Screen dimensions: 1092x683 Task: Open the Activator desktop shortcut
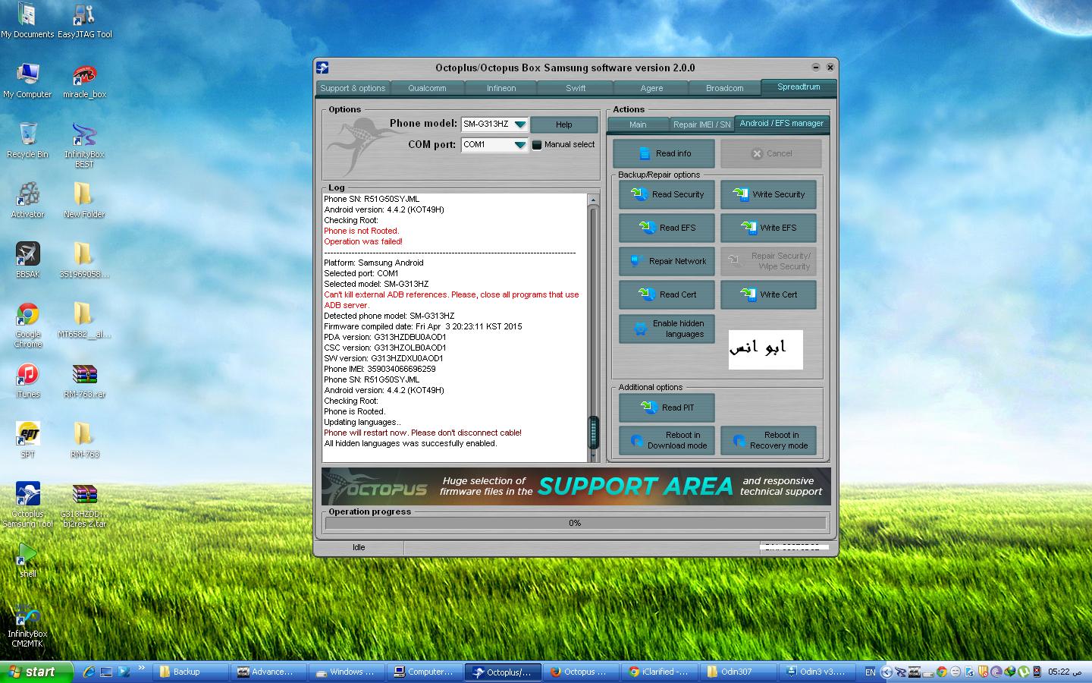pyautogui.click(x=27, y=200)
